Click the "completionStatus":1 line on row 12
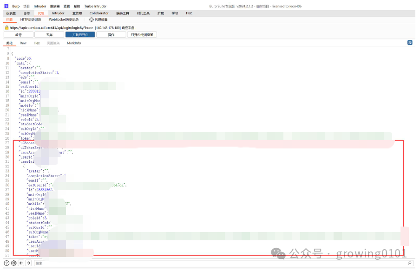 pyautogui.click(x=39, y=72)
